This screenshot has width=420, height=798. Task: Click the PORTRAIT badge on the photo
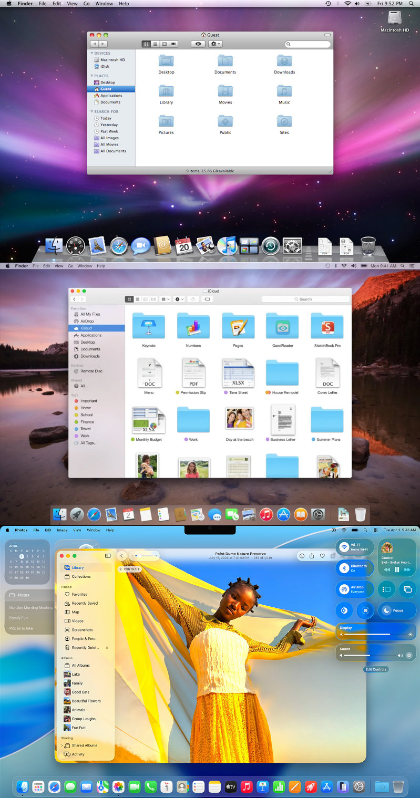click(x=129, y=569)
